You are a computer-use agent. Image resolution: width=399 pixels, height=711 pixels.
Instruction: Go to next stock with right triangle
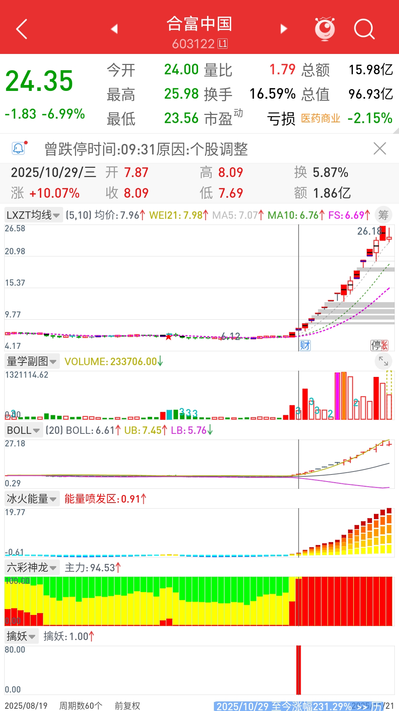(x=284, y=29)
